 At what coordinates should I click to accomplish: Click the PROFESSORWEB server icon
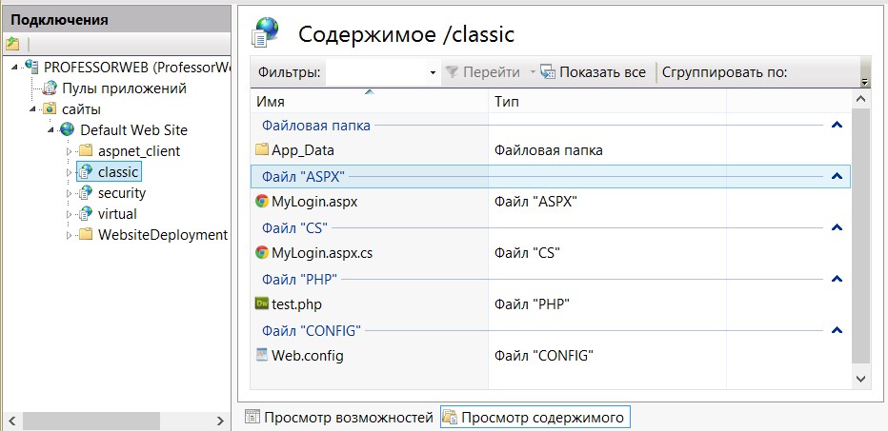tap(31, 67)
